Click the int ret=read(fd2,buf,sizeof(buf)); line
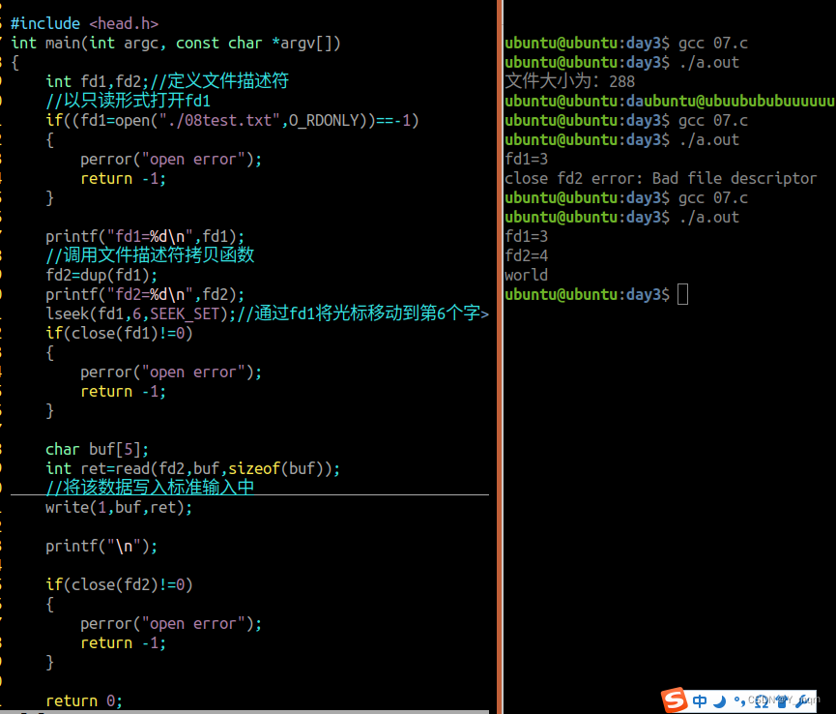Viewport: 836px width, 714px height. (192, 468)
